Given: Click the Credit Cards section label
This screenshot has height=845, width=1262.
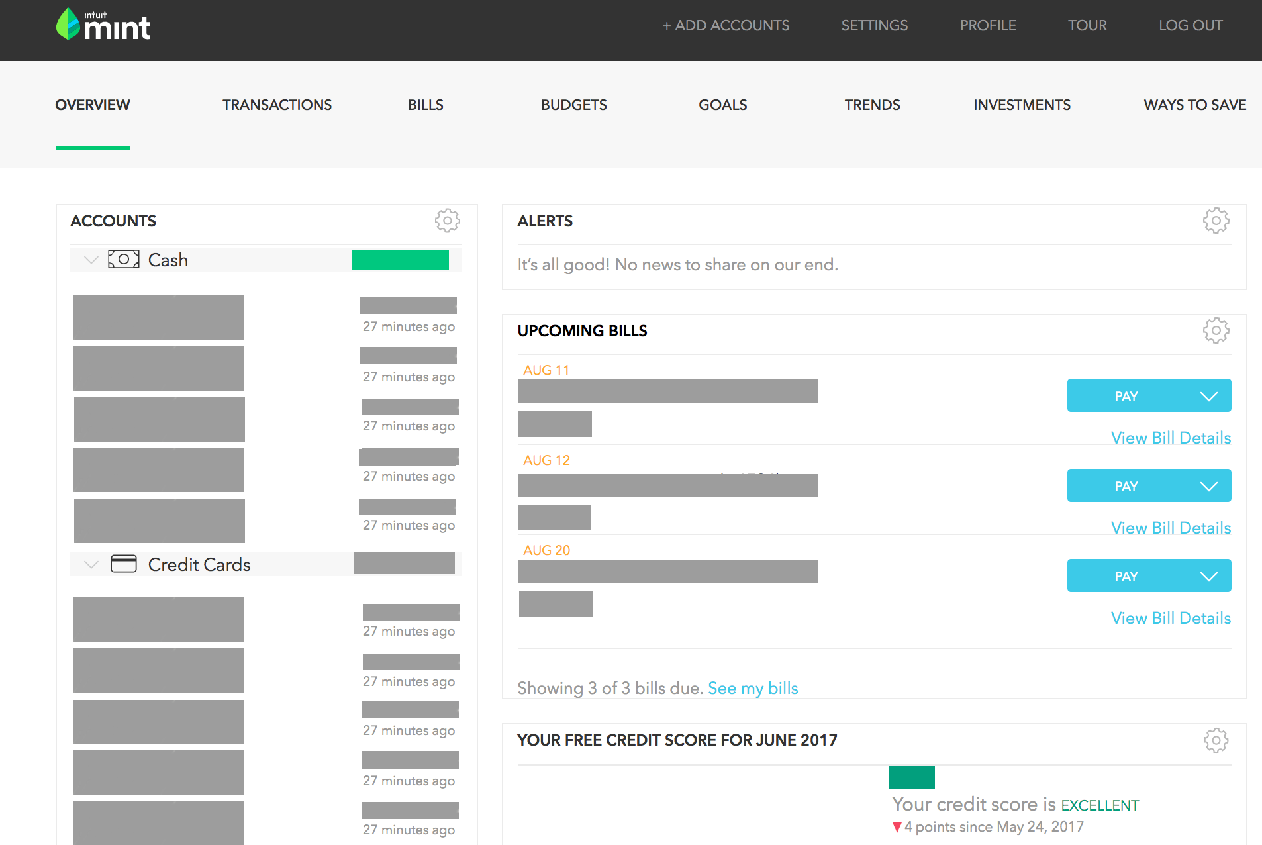Looking at the screenshot, I should point(199,564).
